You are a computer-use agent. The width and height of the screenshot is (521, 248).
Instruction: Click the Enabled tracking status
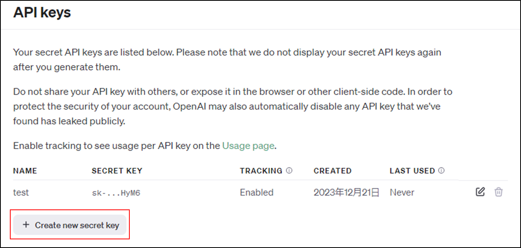pyautogui.click(x=257, y=192)
